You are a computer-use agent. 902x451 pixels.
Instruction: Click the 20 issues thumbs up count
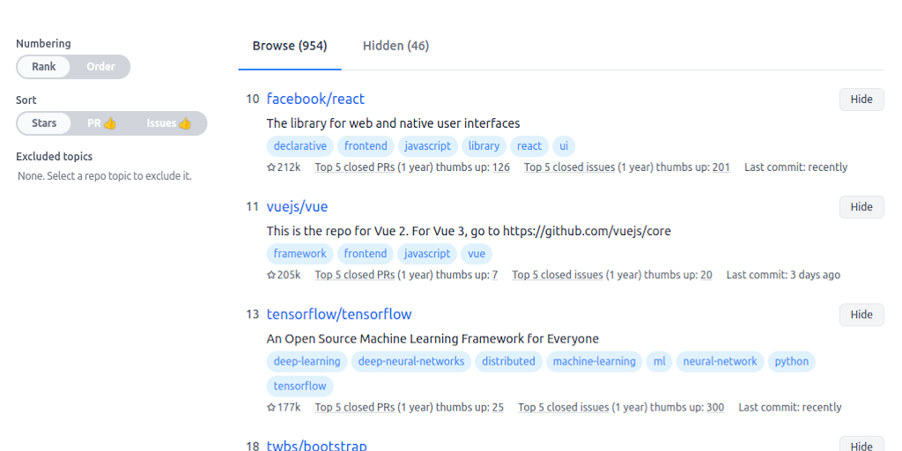click(706, 275)
